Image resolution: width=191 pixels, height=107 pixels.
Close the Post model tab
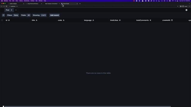pyautogui.click(x=12, y=10)
